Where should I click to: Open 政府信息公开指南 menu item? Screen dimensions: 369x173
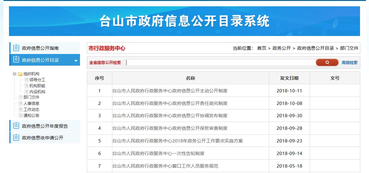point(45,48)
